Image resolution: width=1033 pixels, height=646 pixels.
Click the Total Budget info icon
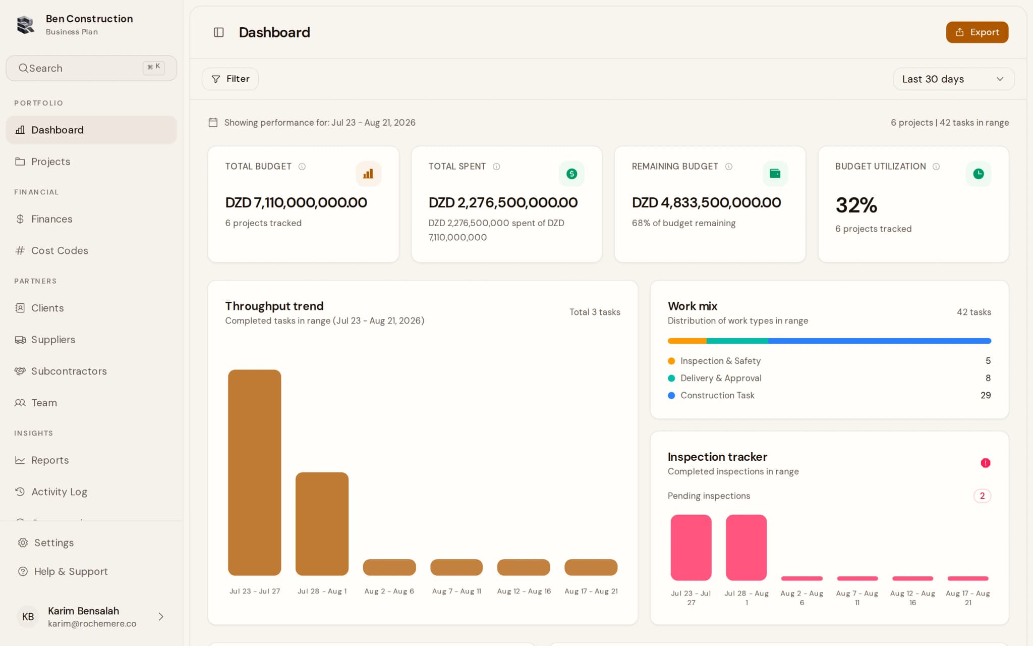point(302,167)
